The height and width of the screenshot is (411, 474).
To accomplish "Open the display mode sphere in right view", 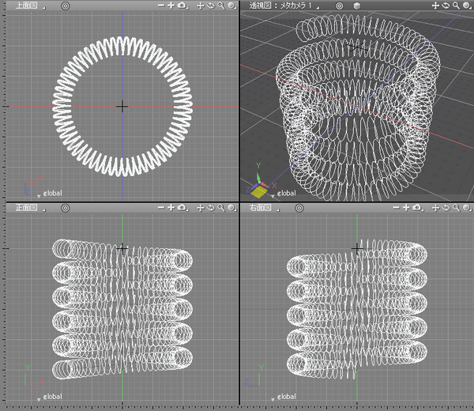I will click(x=467, y=208).
